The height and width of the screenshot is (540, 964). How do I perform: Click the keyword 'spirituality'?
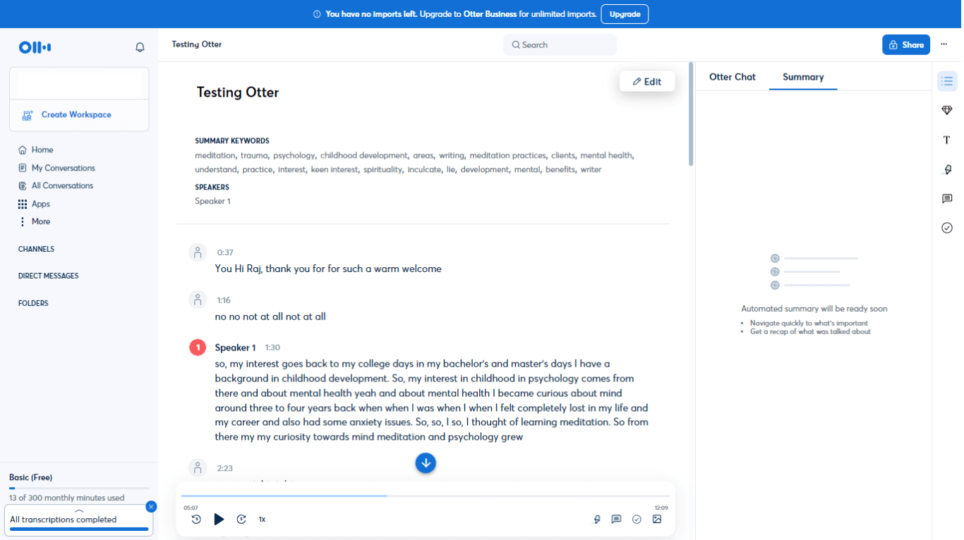(x=382, y=169)
